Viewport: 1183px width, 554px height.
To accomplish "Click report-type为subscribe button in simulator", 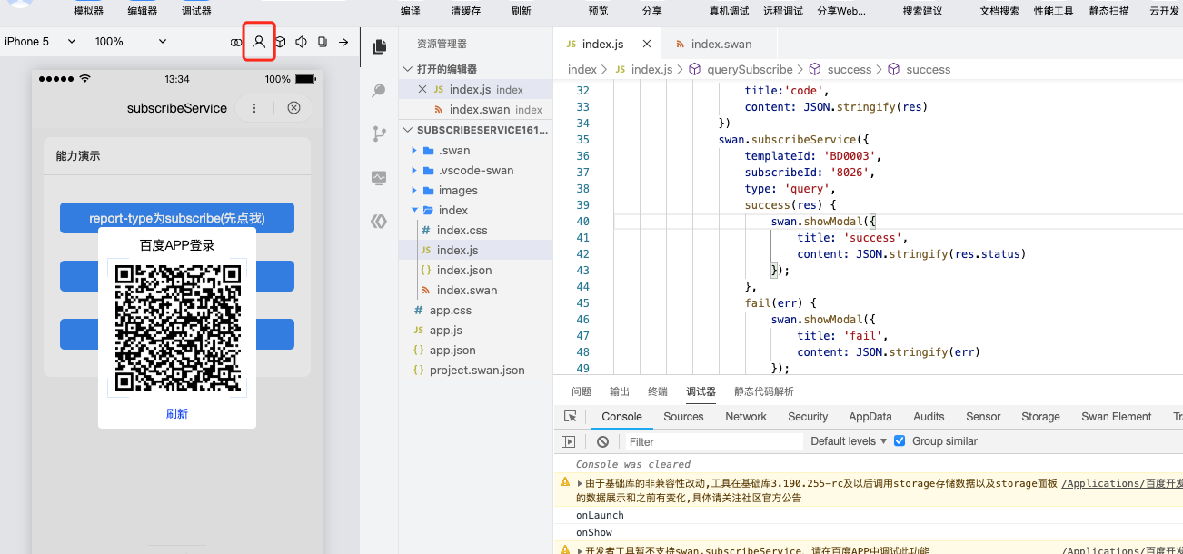I will [177, 218].
